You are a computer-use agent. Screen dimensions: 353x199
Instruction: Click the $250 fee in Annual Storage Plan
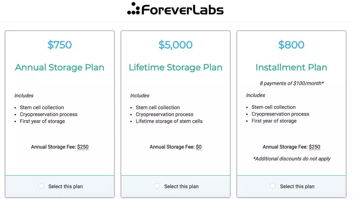coord(83,147)
